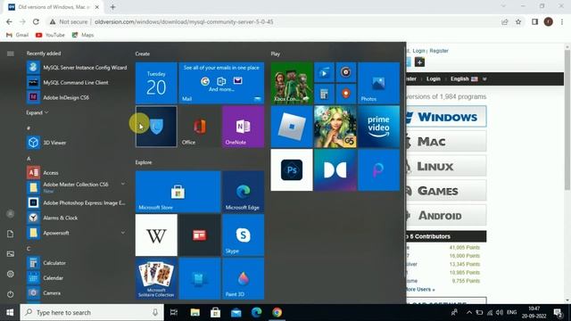Open Documents from Start sidebar
The width and height of the screenshot is (571, 321).
point(10,234)
